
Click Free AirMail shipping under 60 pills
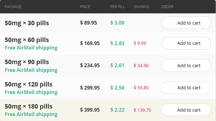coord(31,48)
